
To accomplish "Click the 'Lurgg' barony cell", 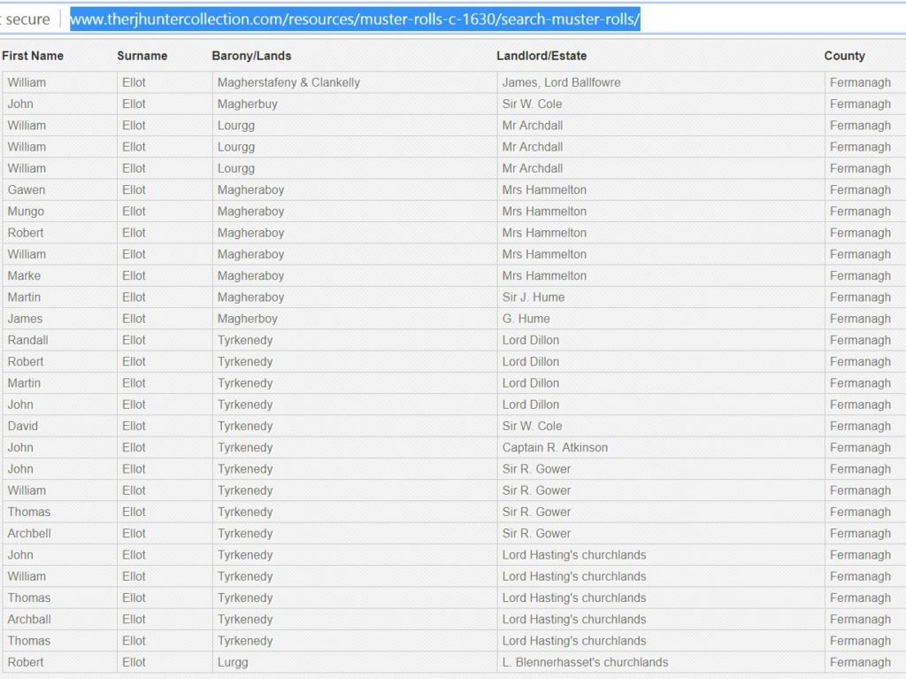I will coord(233,662).
